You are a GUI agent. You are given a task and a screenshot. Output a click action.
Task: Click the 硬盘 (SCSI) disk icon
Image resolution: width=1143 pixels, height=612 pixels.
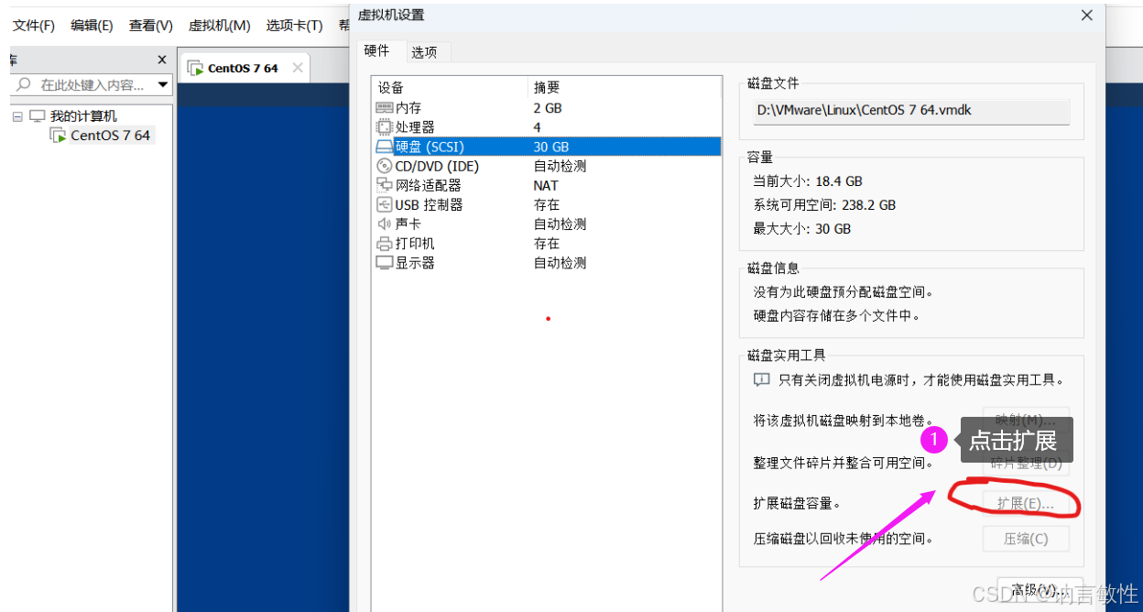coord(385,147)
